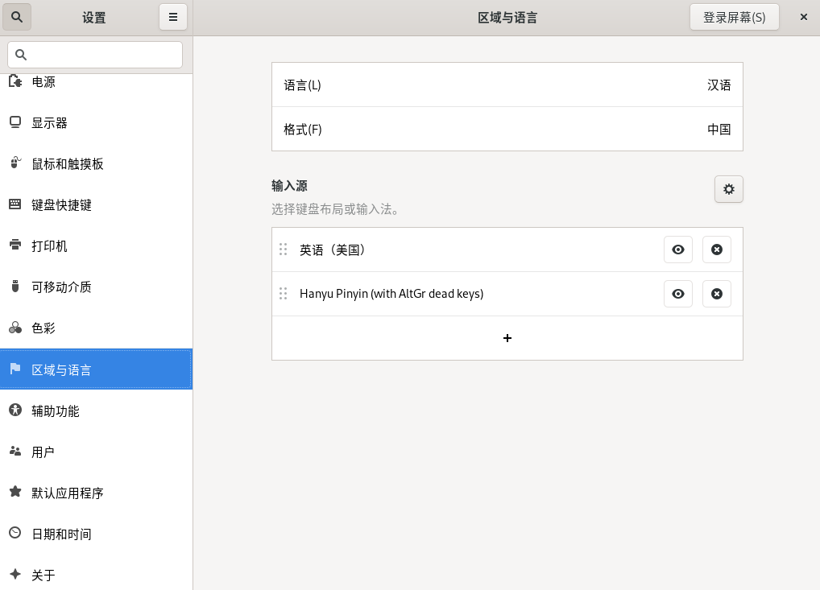Open the 格式(F) region row
Viewport: 820px width, 590px height.
point(507,129)
